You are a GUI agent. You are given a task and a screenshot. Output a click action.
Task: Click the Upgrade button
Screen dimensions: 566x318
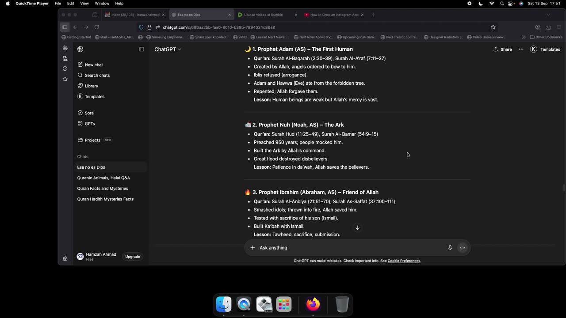pos(133,257)
